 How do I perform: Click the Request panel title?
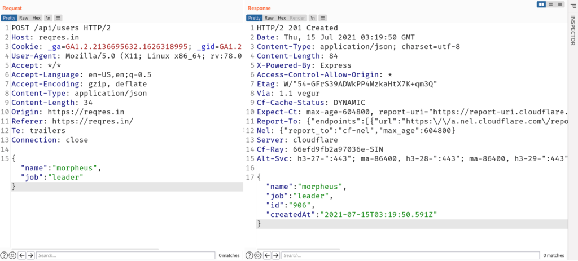coord(12,8)
